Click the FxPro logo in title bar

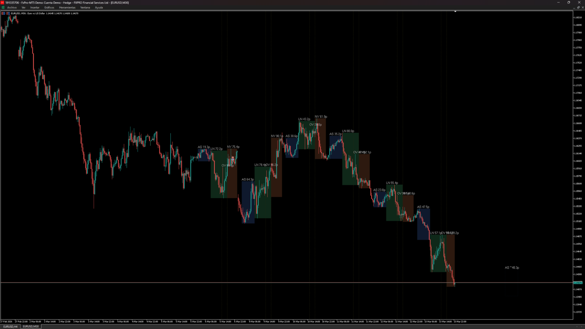pyautogui.click(x=2, y=2)
